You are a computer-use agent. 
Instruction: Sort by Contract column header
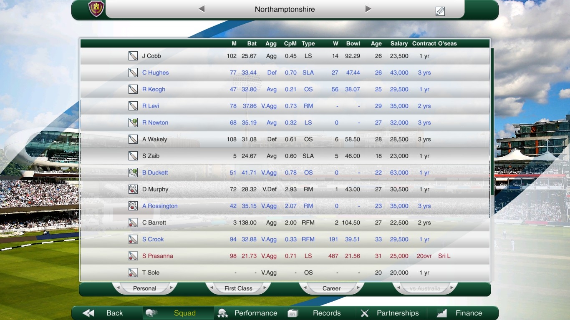(x=424, y=43)
